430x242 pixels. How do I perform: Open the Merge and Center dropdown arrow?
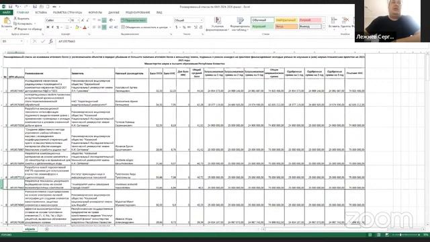coord(170,27)
